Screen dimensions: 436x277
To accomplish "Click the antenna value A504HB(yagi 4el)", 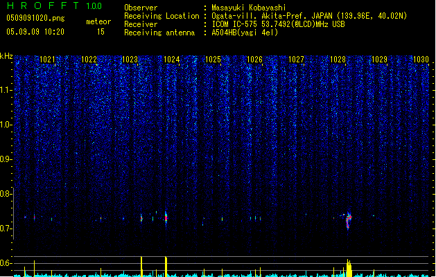I will click(245, 33).
